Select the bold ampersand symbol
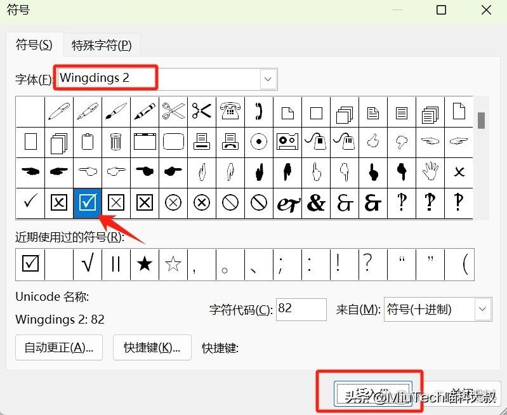507x415 pixels. (316, 202)
